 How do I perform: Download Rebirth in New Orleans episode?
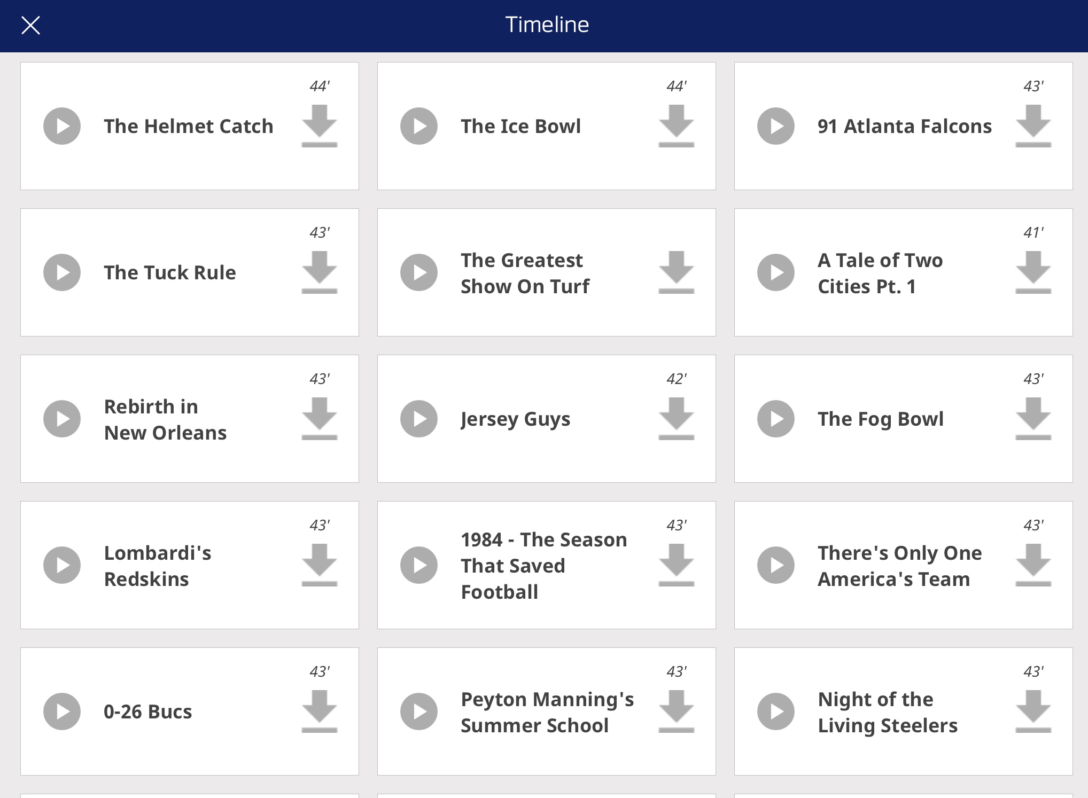tap(319, 419)
